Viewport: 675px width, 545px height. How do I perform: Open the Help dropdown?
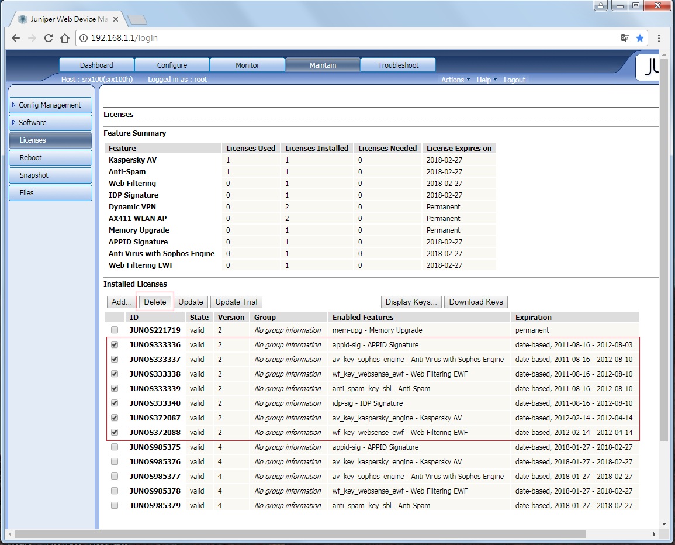point(486,80)
